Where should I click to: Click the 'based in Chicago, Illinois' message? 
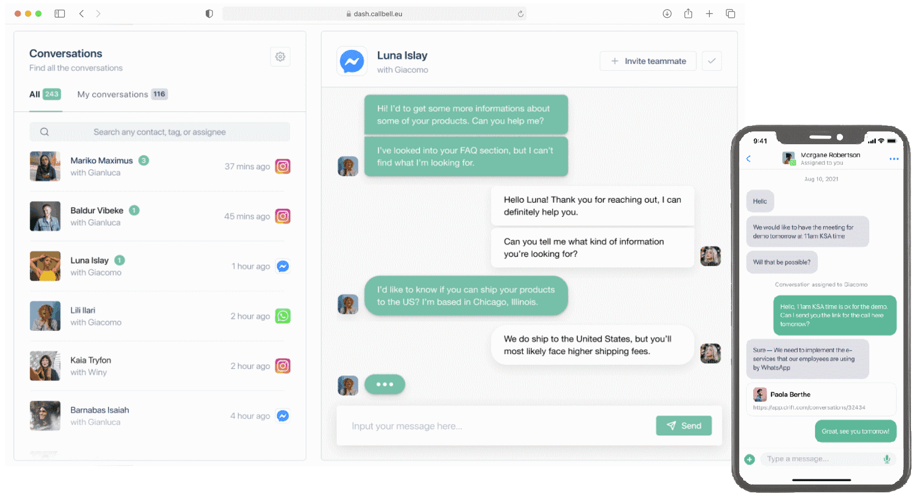466,296
